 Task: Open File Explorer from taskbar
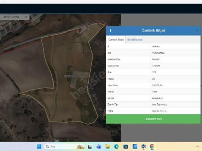[x=108, y=147]
